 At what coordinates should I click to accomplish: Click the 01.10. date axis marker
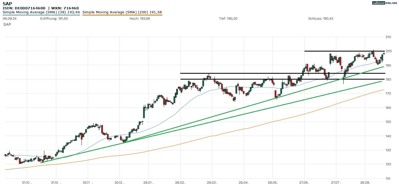(27, 182)
